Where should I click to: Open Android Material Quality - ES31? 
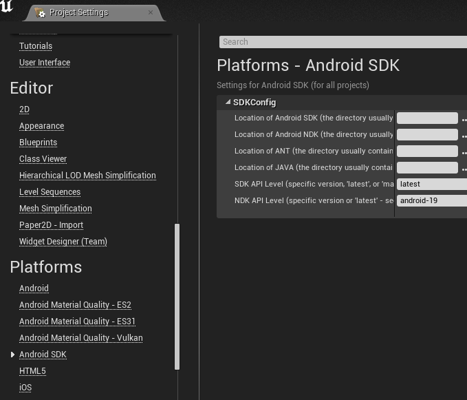click(x=77, y=322)
